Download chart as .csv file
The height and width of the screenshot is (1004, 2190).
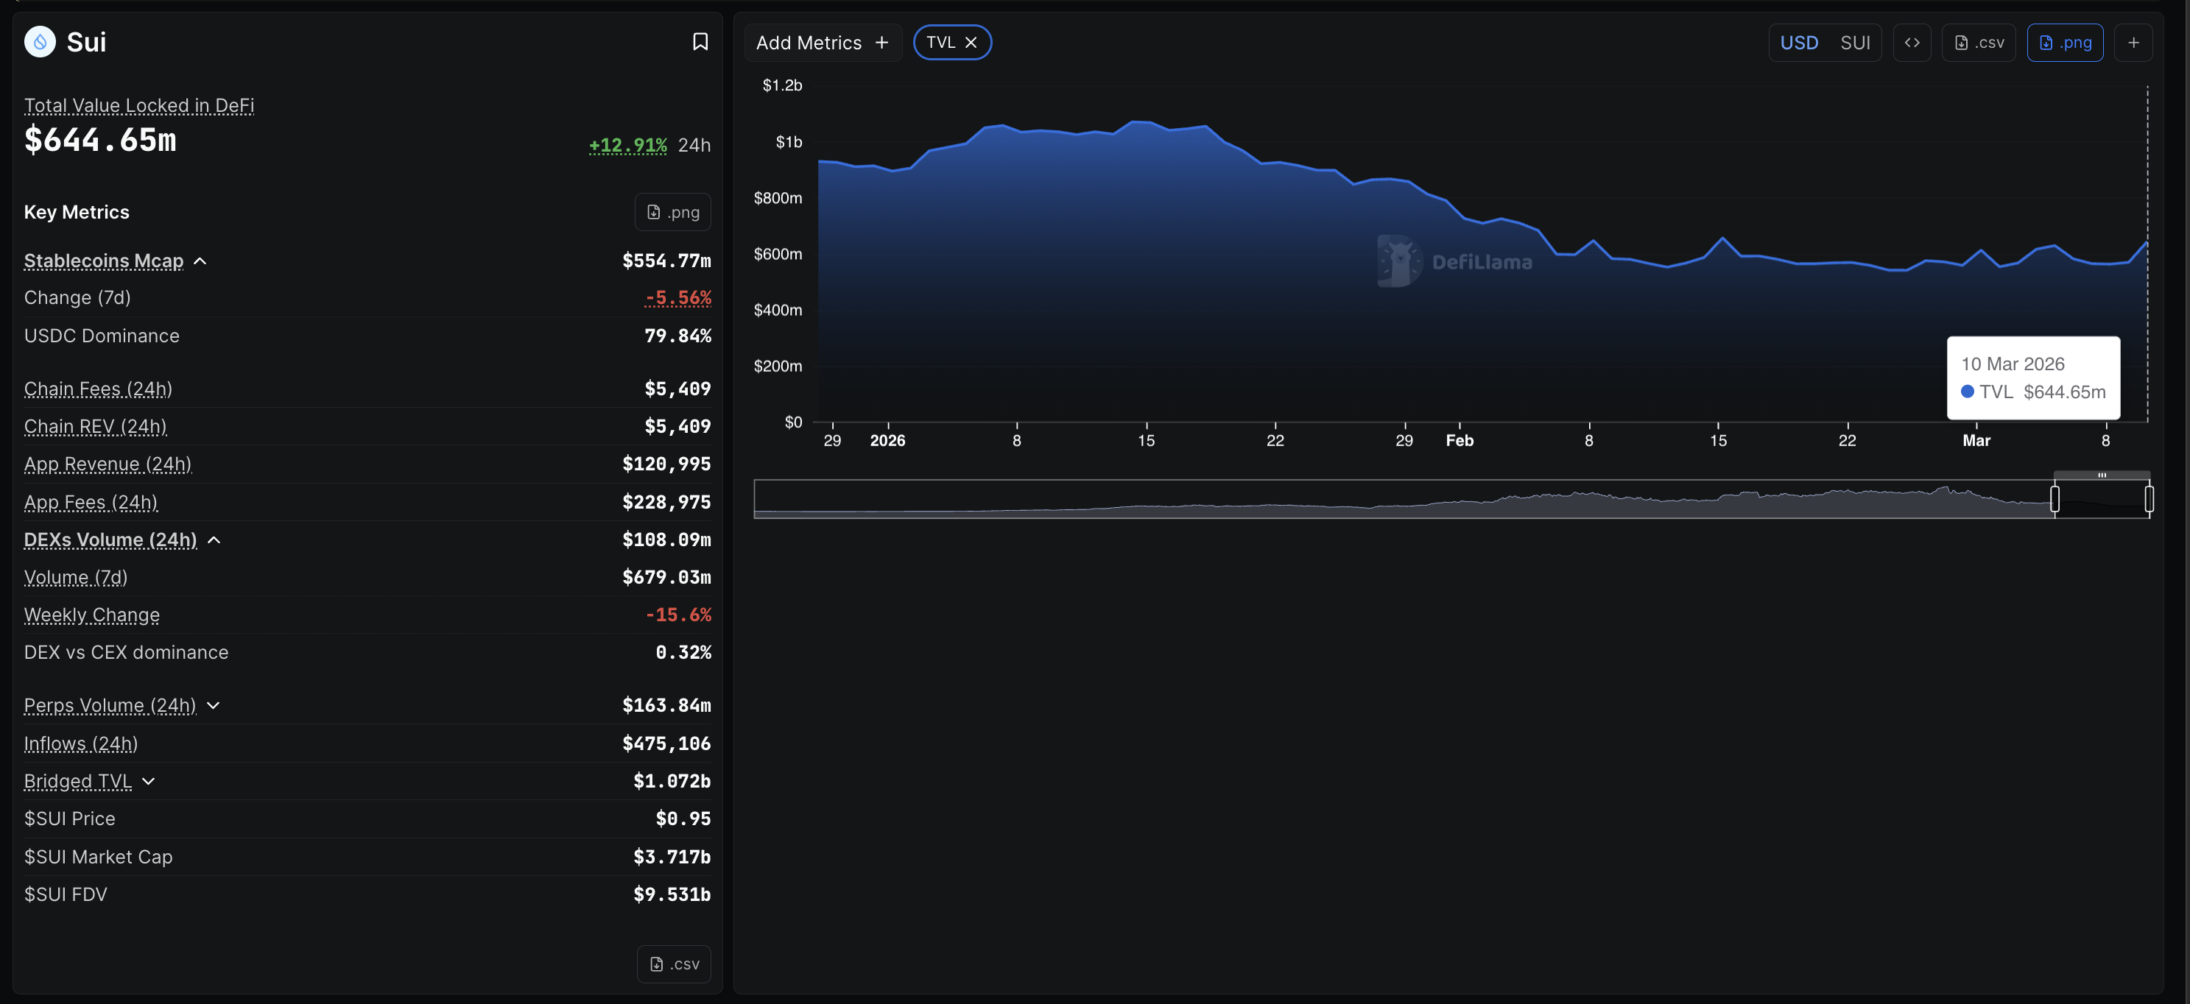(x=1979, y=43)
